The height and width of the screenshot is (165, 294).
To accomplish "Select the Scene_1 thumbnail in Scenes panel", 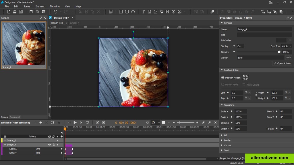I will coord(24,44).
